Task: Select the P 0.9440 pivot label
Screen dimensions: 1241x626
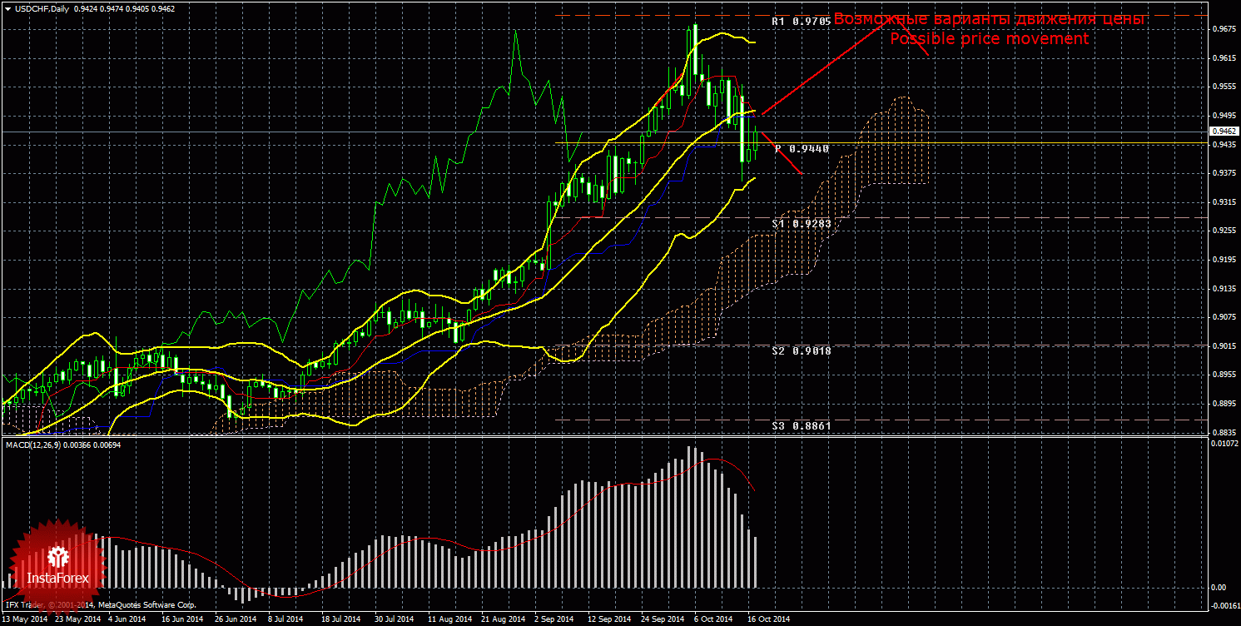Action: click(x=802, y=148)
